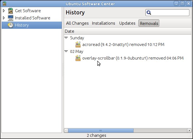Maximize the Ubuntu Software Center window
This screenshot has height=139, width=193.
pos(182,4)
